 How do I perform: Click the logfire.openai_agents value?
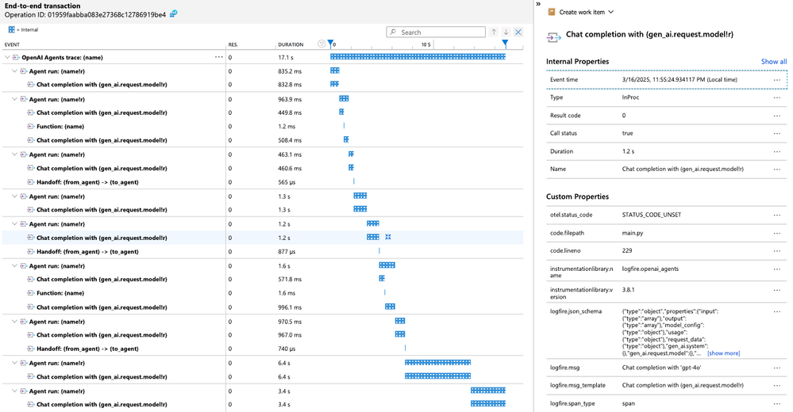(x=650, y=269)
